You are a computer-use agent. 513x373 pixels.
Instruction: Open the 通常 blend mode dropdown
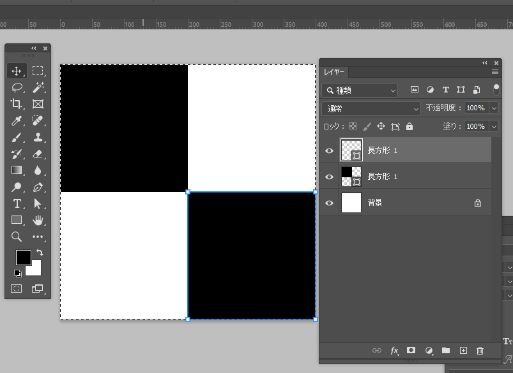(371, 108)
